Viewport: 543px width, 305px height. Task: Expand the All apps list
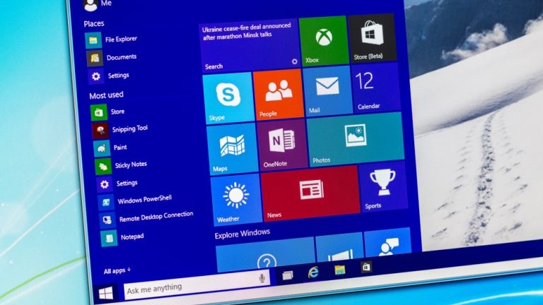[117, 270]
